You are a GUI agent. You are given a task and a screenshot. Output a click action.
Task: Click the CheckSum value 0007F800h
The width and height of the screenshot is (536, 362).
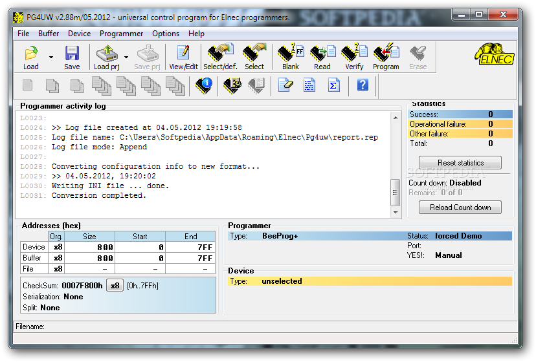pos(82,286)
